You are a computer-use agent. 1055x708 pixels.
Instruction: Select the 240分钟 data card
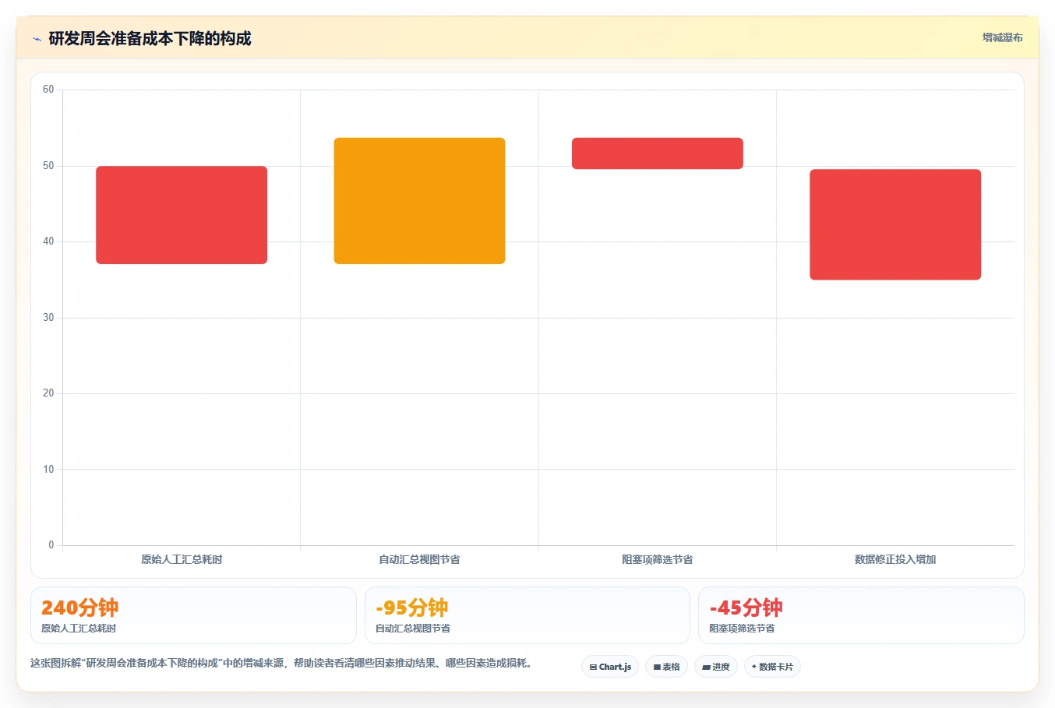click(193, 615)
